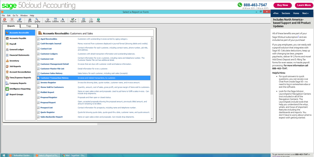Select the Customer Sales History report
Screen dimensions: 314x157
93,73
